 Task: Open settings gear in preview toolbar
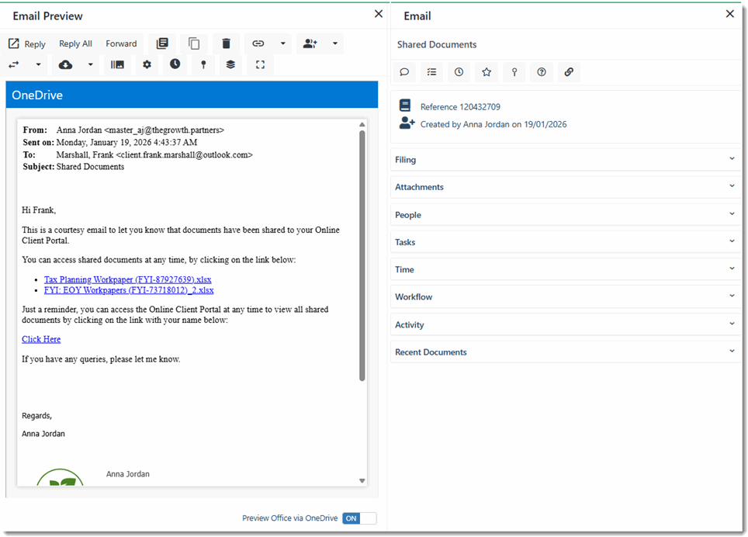[x=147, y=64]
